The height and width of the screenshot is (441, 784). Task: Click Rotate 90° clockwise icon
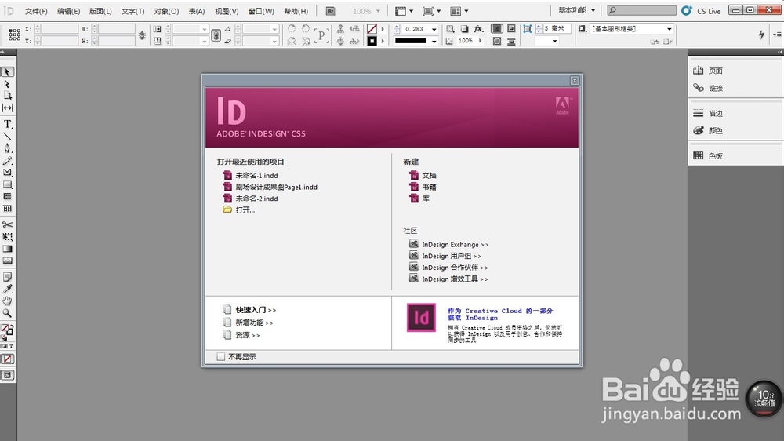(x=292, y=29)
